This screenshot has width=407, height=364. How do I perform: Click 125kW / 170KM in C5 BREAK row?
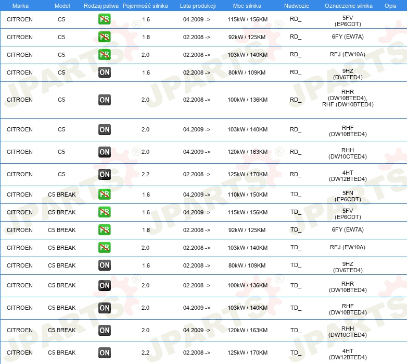pyautogui.click(x=247, y=353)
